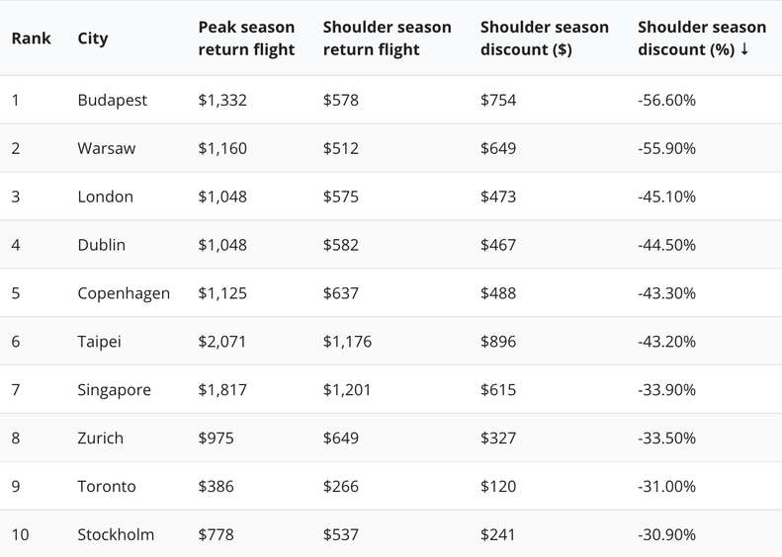Click the Peak season return flight header

click(x=246, y=39)
